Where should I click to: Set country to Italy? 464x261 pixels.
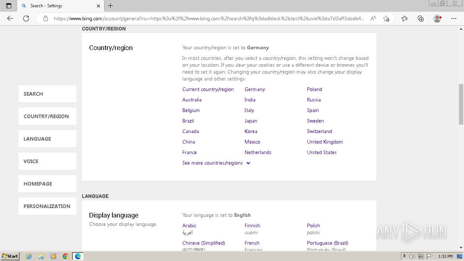coord(249,110)
